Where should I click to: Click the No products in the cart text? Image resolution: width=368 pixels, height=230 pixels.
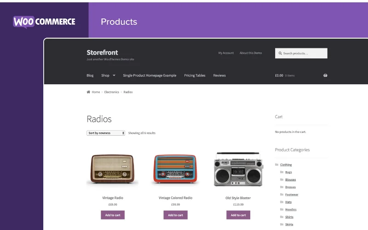coord(291,132)
